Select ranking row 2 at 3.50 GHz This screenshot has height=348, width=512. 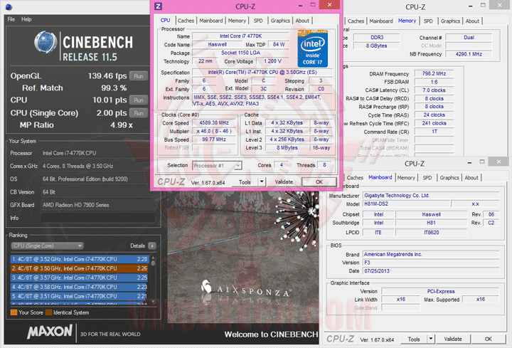pyautogui.click(x=80, y=268)
